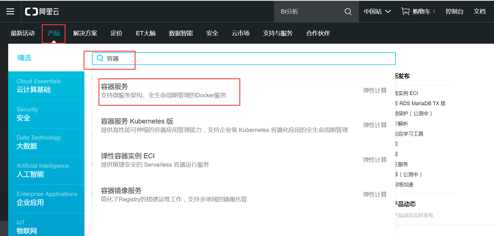Open the 产品 menu
The image size is (494, 236).
pyautogui.click(x=54, y=33)
